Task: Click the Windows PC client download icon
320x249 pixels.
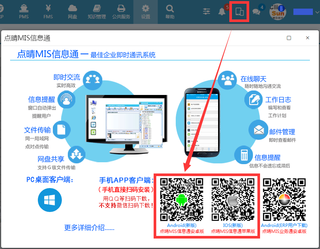Action: [49, 200]
